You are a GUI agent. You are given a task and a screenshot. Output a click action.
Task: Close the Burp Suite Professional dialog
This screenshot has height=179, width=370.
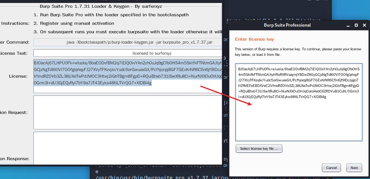click(x=364, y=25)
